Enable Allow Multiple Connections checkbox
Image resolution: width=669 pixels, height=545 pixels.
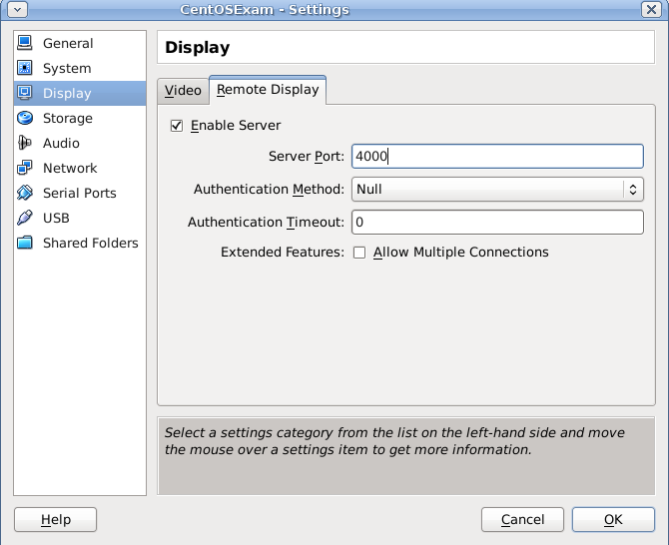359,253
